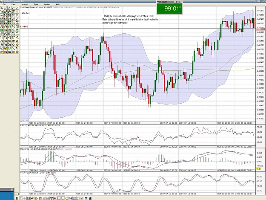The image size is (266, 200).
Task: Select the white circle with dot tool
Action: [2, 48]
